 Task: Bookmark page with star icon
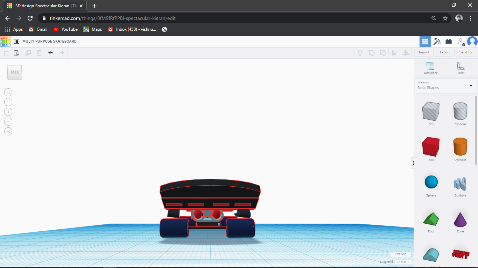445,18
